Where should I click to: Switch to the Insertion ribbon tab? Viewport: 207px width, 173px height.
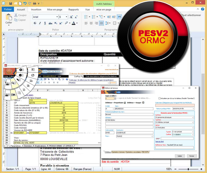[x=36, y=9]
